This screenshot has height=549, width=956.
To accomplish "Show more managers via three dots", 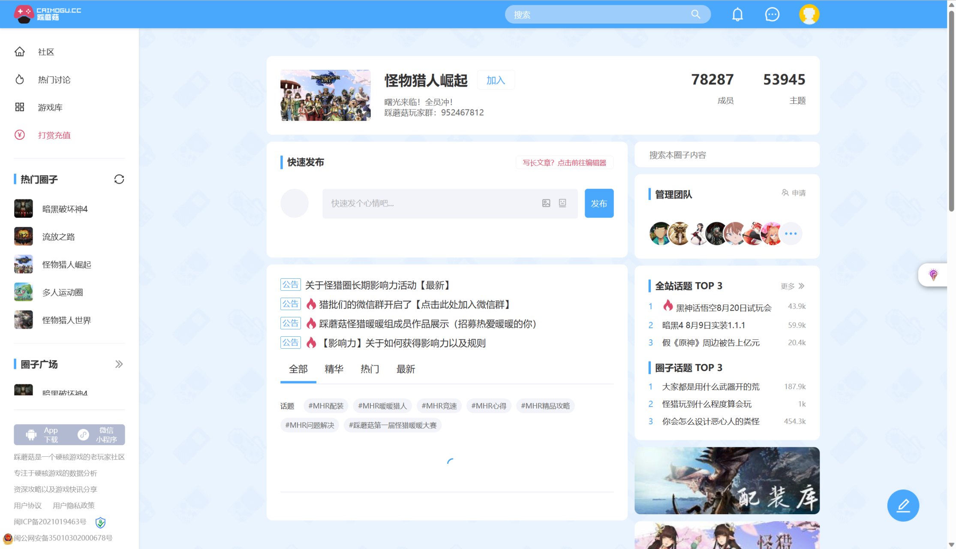I will 791,234.
